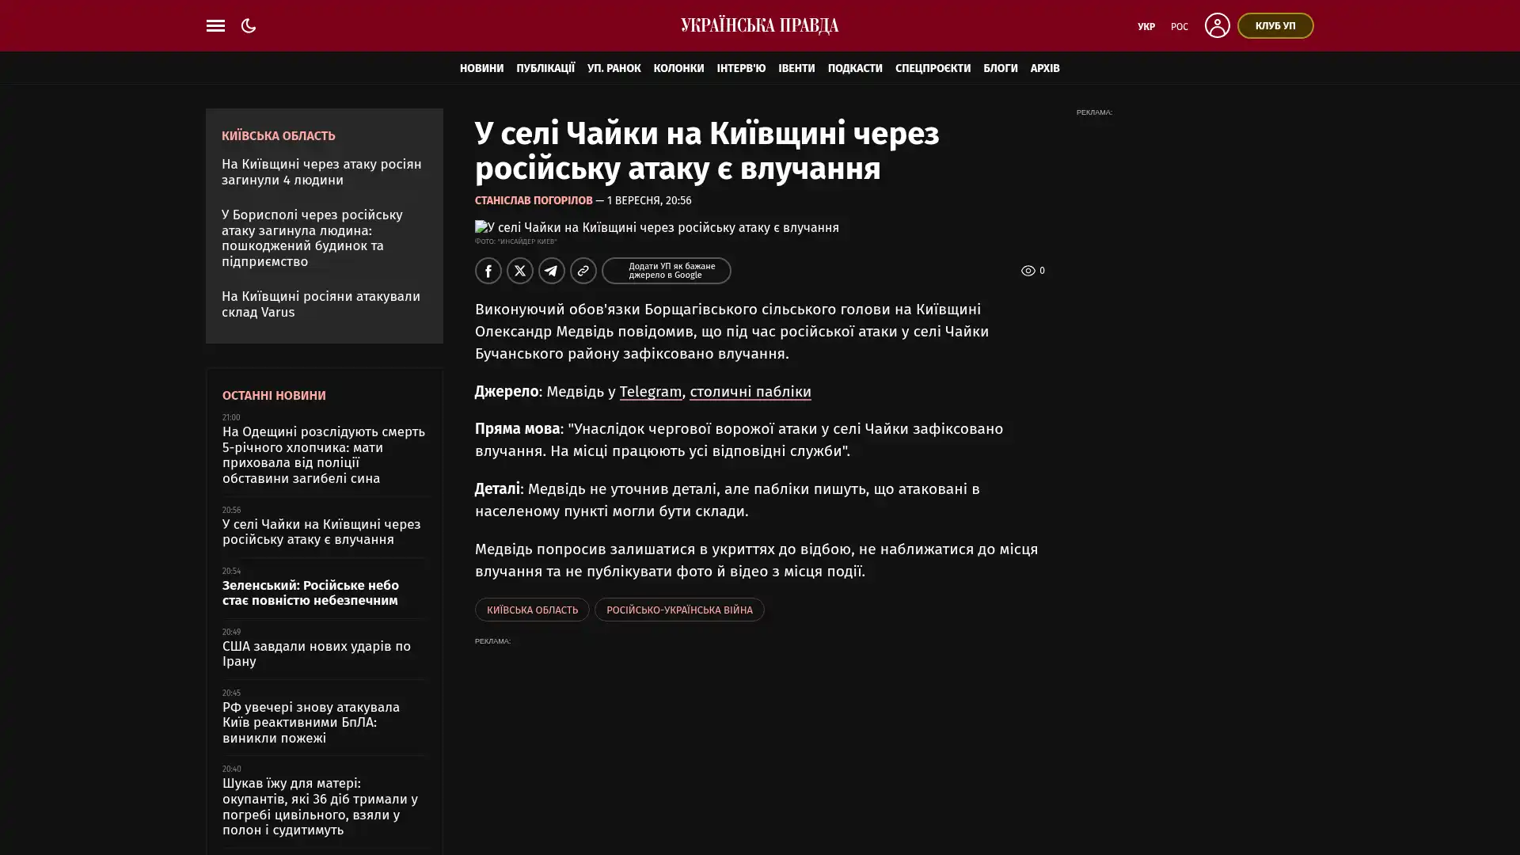This screenshot has width=1520, height=855.
Task: Select the КИЇВСЬКА ОБЛАСТЬ tag
Action: pos(532,610)
